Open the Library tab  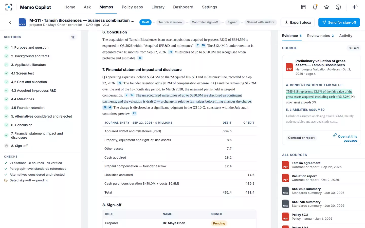pyautogui.click(x=158, y=7)
